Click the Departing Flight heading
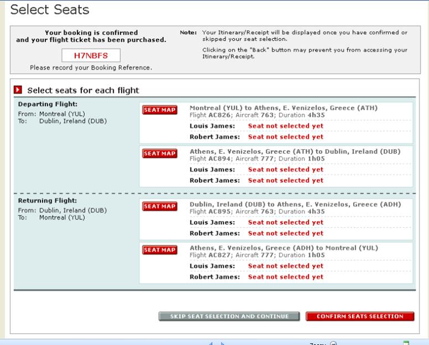 48,104
